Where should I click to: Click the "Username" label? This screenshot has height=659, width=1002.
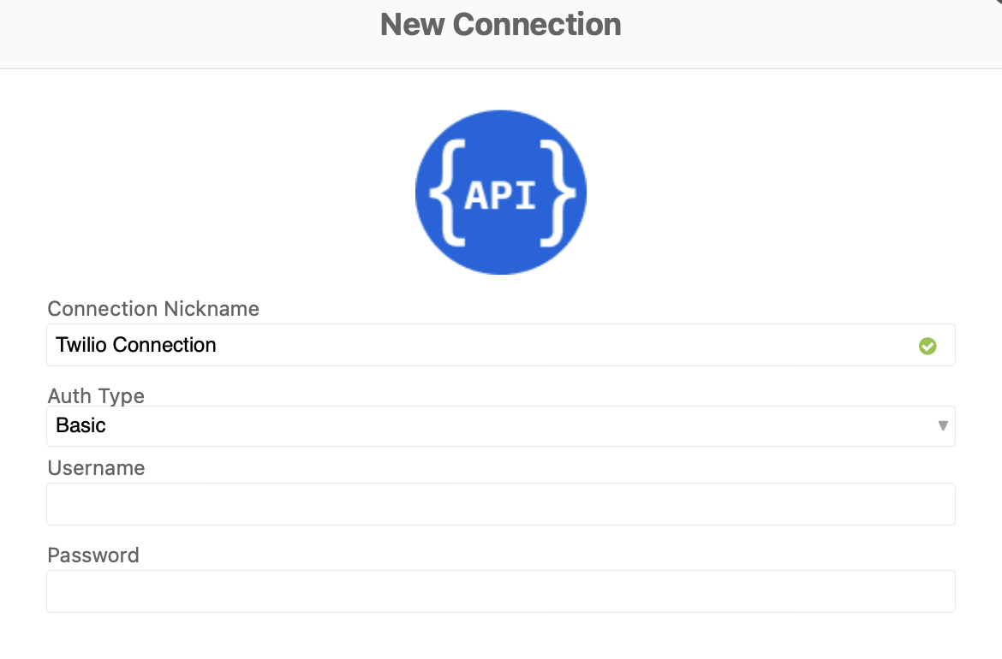[96, 468]
